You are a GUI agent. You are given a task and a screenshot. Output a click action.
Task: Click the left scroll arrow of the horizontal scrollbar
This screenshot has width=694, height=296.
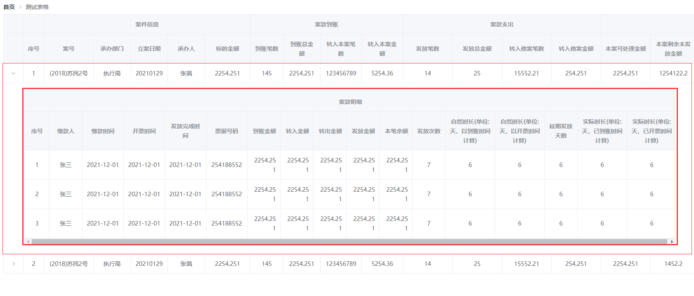[x=28, y=242]
